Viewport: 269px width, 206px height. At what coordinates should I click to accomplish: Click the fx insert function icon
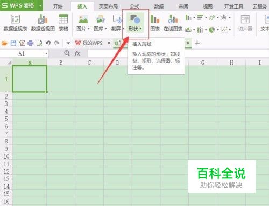(77, 53)
